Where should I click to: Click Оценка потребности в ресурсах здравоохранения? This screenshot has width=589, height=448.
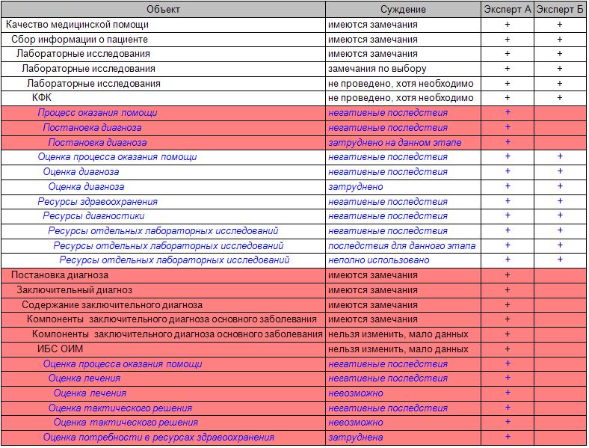point(158,438)
